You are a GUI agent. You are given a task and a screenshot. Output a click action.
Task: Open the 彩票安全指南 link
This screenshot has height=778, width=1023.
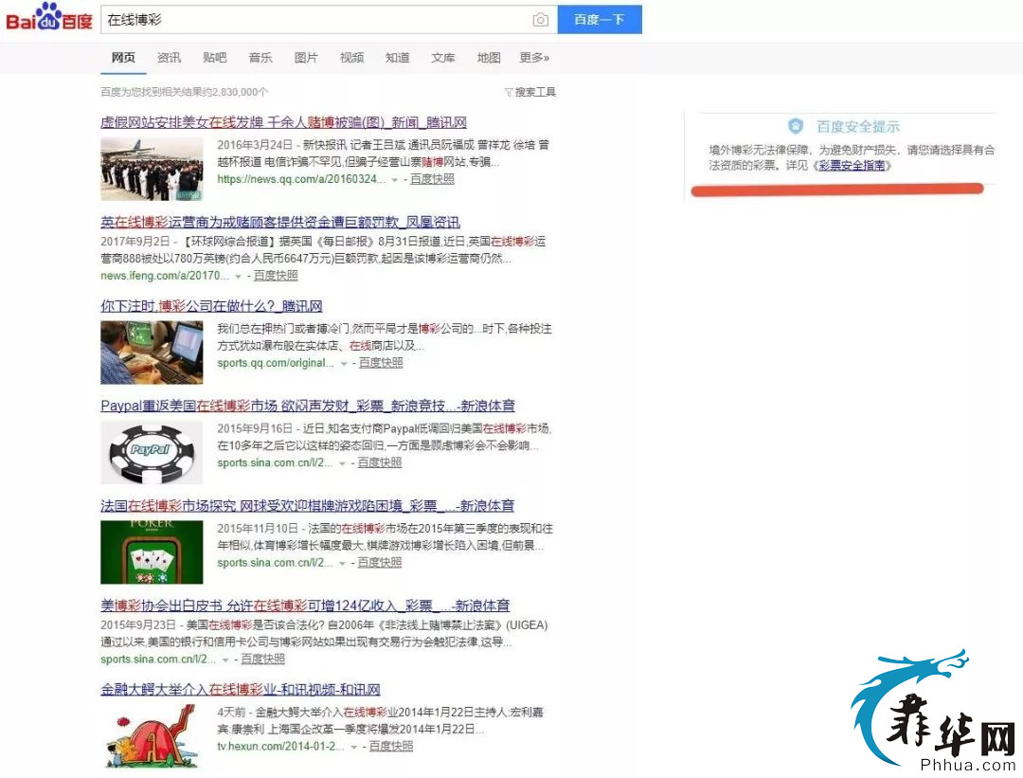[852, 166]
